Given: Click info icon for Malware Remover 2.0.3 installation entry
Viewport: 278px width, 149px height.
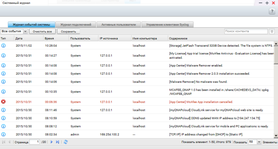Looking at the screenshot, I should tap(3, 73).
